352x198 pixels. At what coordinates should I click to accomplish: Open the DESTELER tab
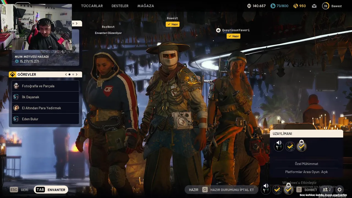[x=120, y=6]
